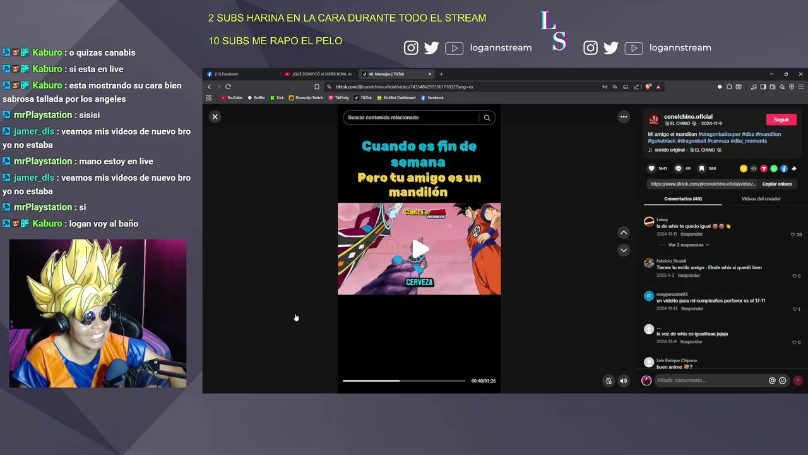Close the Mensajes | TikTok browser tab
808x455 pixels.
(x=430, y=74)
